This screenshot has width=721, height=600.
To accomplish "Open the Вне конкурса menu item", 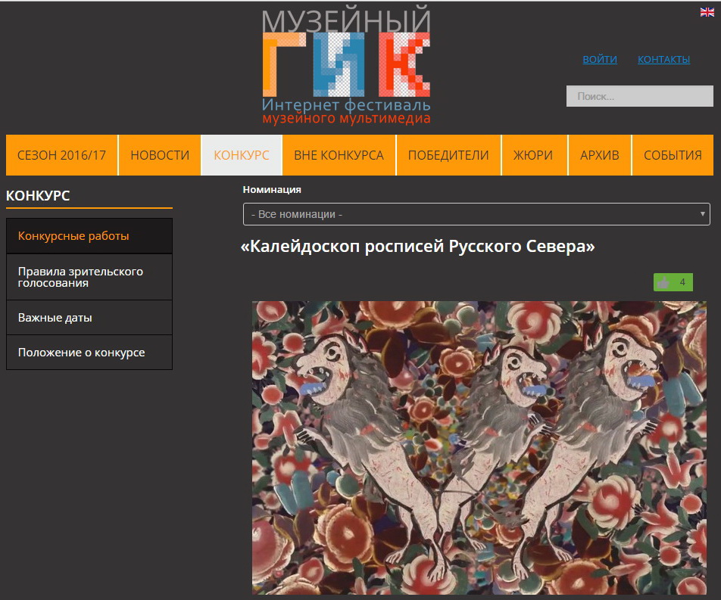I will [x=339, y=155].
